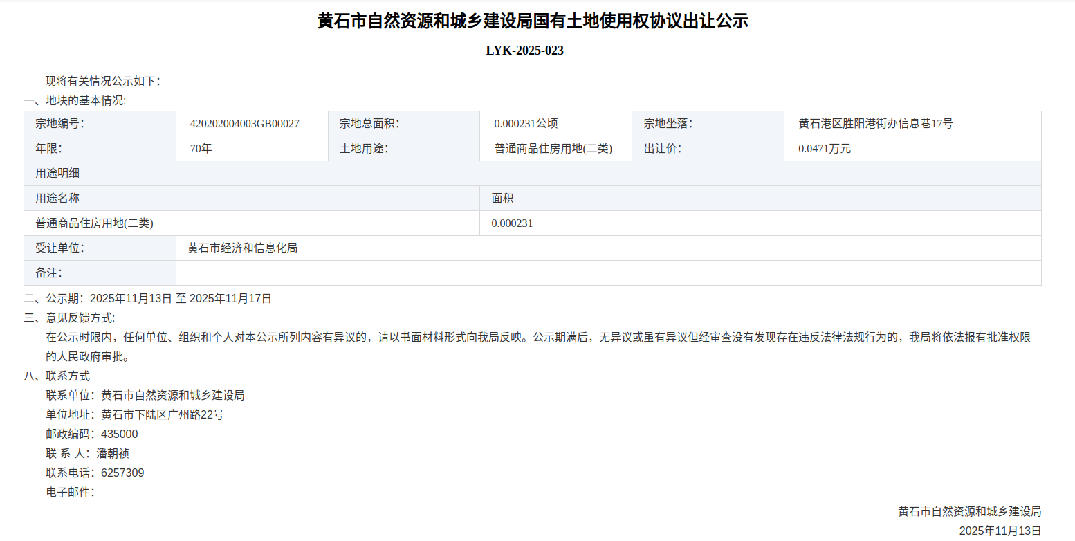
Task: Click the 面积 column header
Action: pos(502,199)
